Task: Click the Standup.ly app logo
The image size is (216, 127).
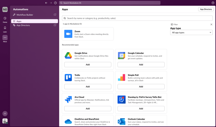Action: tap(122, 99)
